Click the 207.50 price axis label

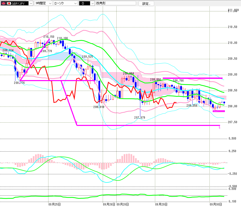coord(233,122)
